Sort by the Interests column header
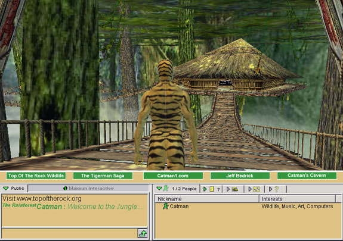This screenshot has width=343, height=241. click(x=297, y=199)
